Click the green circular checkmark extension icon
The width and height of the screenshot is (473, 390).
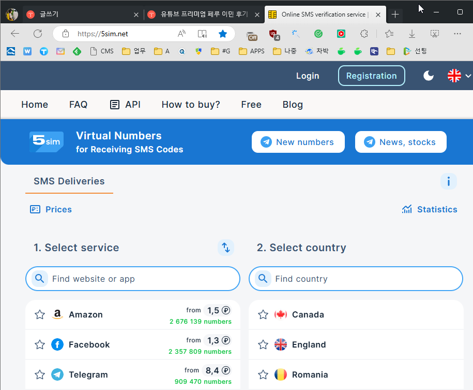pos(318,34)
